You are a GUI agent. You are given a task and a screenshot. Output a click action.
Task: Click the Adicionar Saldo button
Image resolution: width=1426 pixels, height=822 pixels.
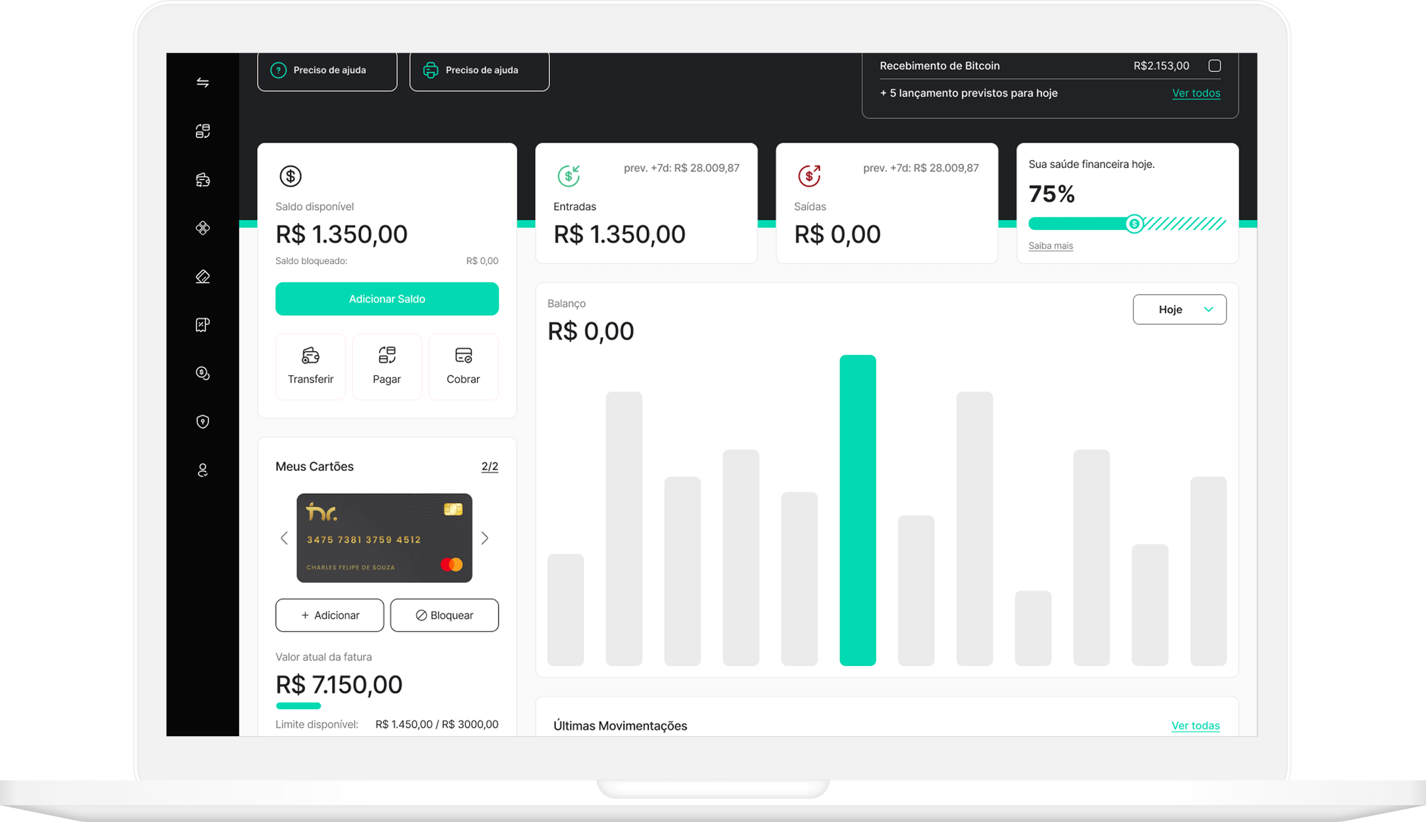coord(387,299)
